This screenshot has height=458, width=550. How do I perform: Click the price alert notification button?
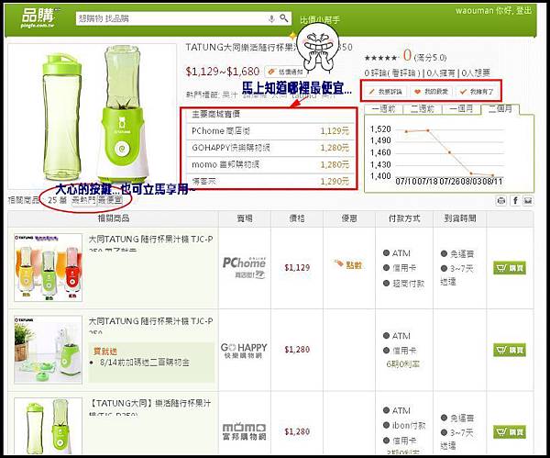point(285,72)
